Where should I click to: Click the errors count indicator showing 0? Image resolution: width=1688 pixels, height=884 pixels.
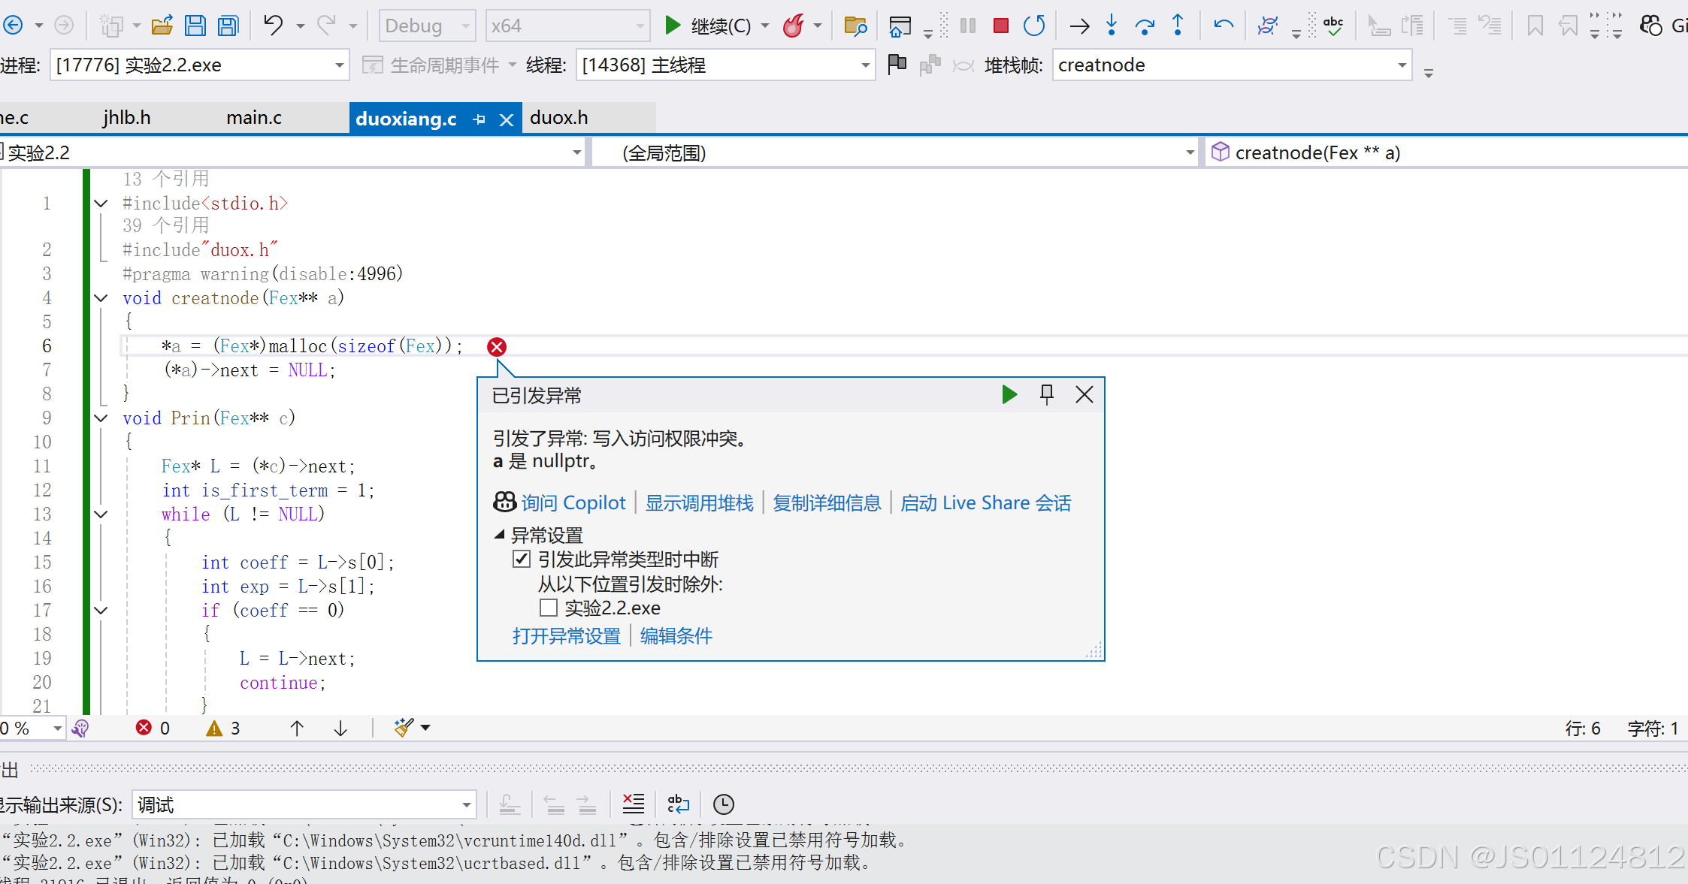pos(153,728)
